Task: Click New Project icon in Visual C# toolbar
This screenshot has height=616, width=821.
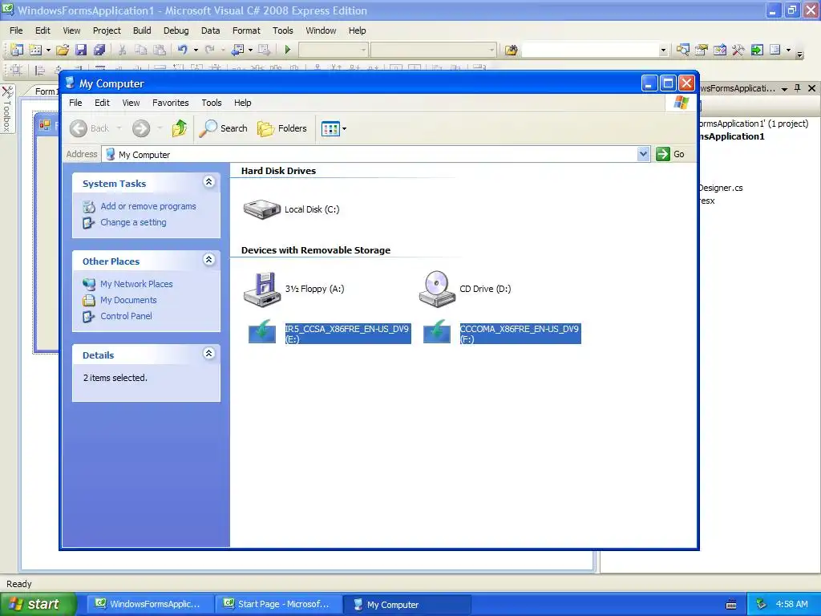Action: click(17, 50)
